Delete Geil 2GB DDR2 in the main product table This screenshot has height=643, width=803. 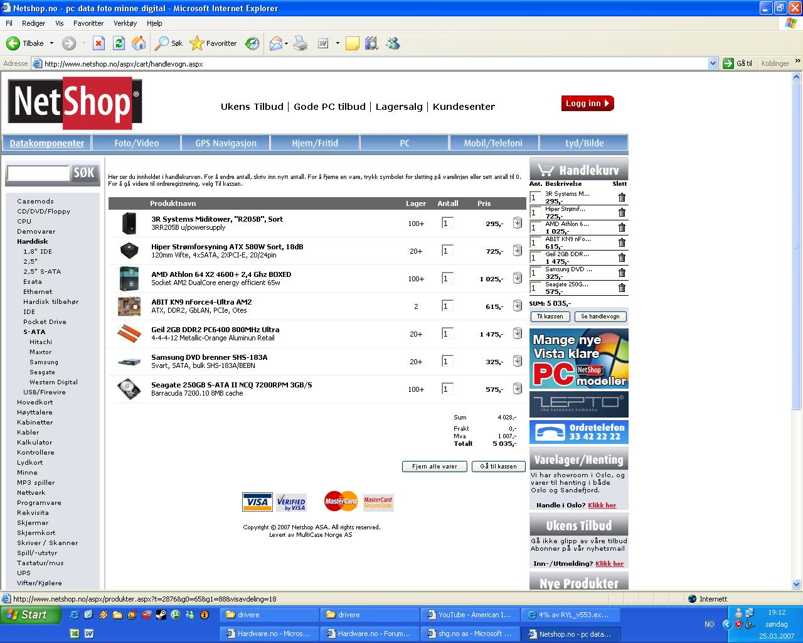coord(518,333)
